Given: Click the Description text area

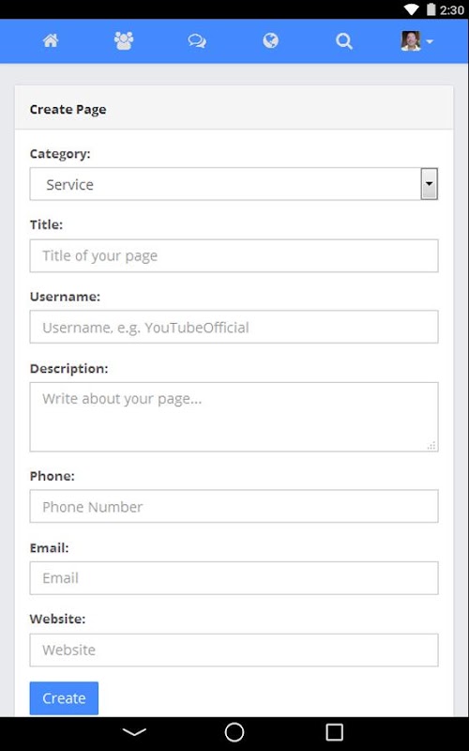Looking at the screenshot, I should tap(234, 417).
